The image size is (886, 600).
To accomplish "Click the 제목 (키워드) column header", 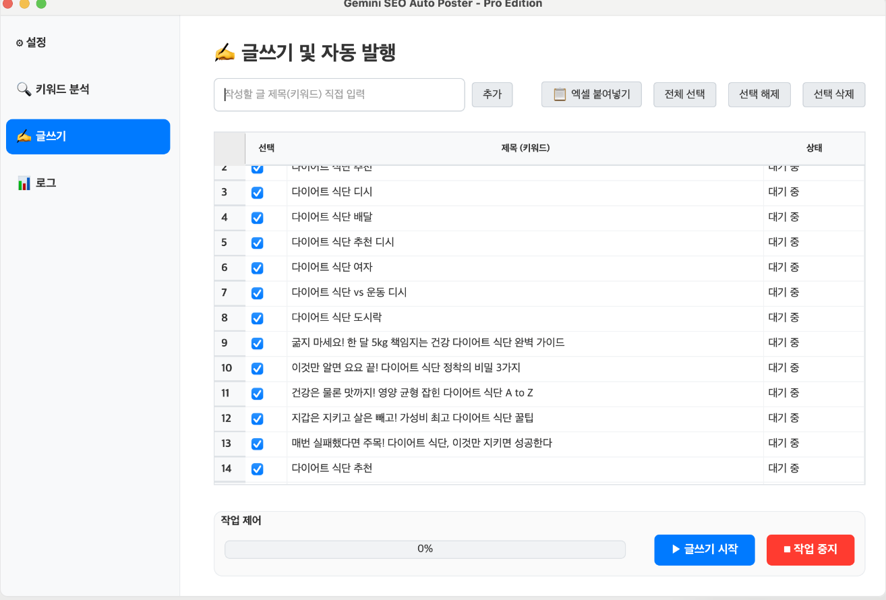I will [x=521, y=148].
